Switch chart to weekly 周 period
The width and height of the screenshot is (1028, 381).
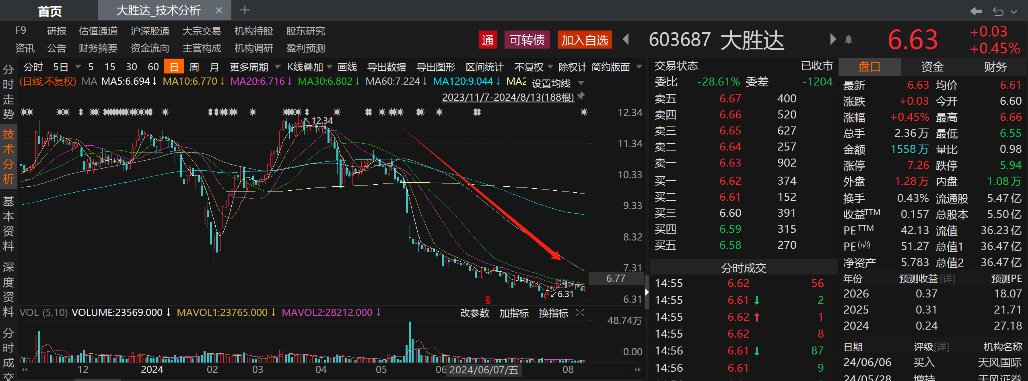click(x=194, y=67)
